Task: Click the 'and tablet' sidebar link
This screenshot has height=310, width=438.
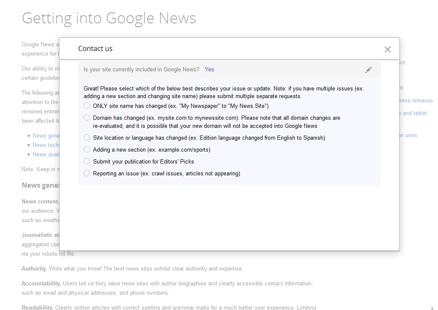Action: click(x=415, y=113)
